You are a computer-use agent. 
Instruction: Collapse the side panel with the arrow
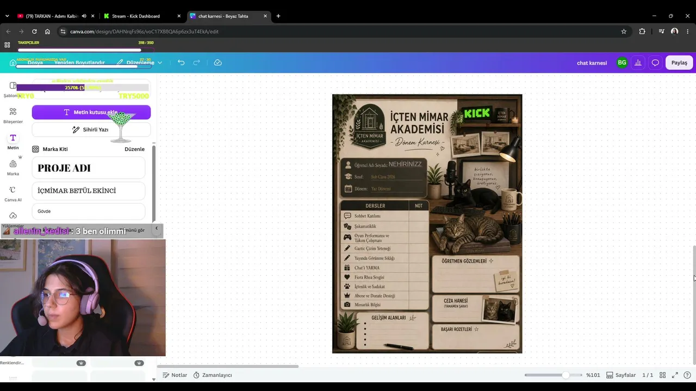tap(156, 229)
